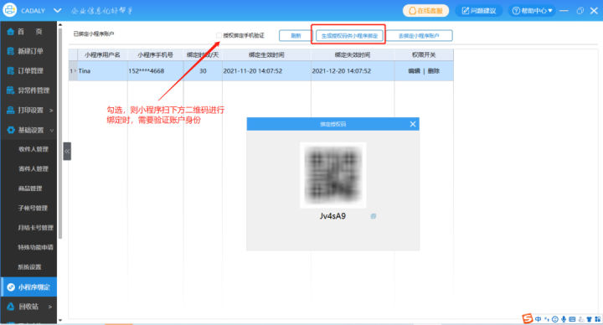Click the Sogou microphone icon
Viewport: 603px width, 325px height.
pyautogui.click(x=564, y=319)
